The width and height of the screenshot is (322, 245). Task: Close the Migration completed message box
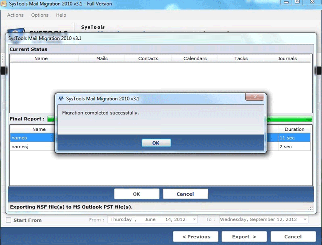[x=255, y=97]
